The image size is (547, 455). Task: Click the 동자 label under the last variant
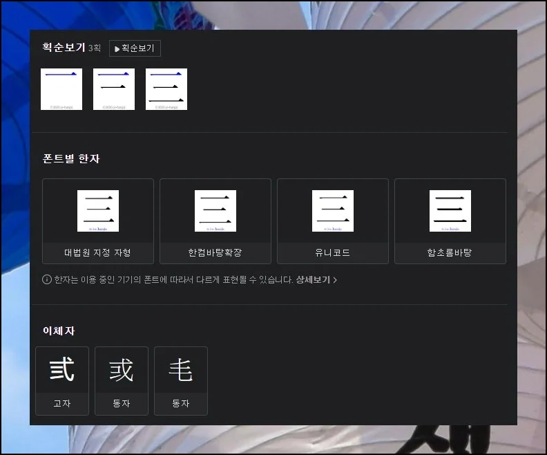181,403
